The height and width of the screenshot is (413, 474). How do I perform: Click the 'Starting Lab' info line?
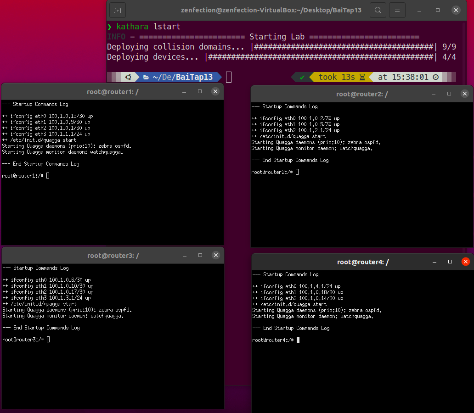pyautogui.click(x=263, y=37)
